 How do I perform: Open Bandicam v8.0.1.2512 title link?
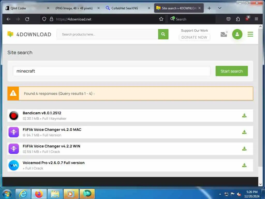42,113
